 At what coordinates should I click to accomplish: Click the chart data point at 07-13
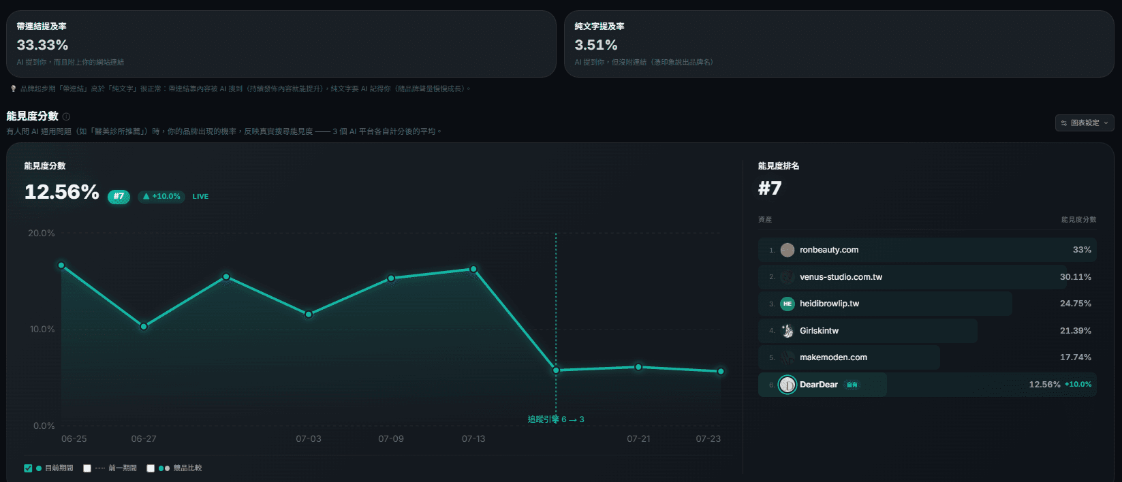coord(473,270)
